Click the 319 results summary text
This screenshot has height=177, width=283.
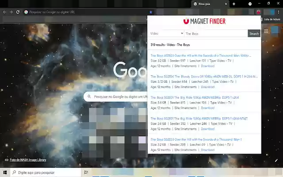pos(170,45)
